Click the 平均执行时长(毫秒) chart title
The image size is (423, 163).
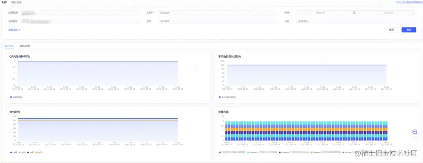click(230, 57)
